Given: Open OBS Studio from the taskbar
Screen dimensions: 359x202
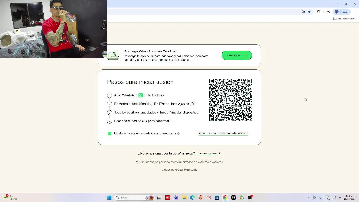Looking at the screenshot, I should click(250, 198).
